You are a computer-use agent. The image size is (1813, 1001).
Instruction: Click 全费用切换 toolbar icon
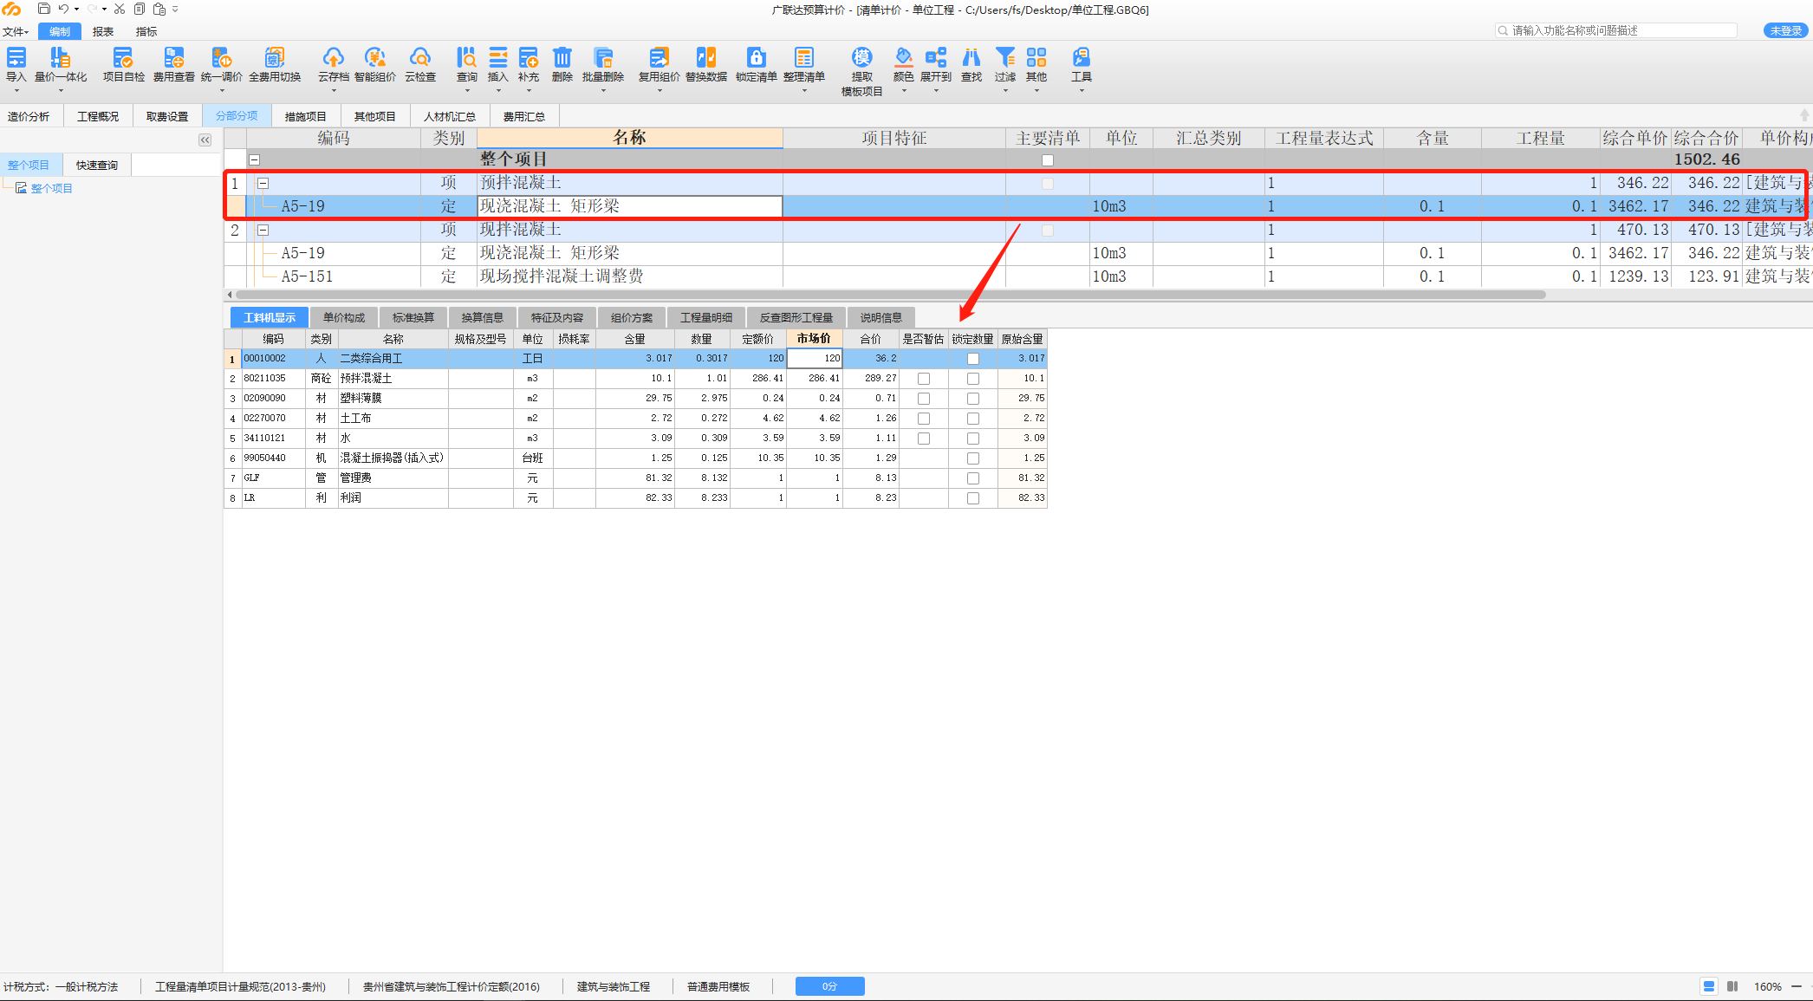[x=275, y=58]
